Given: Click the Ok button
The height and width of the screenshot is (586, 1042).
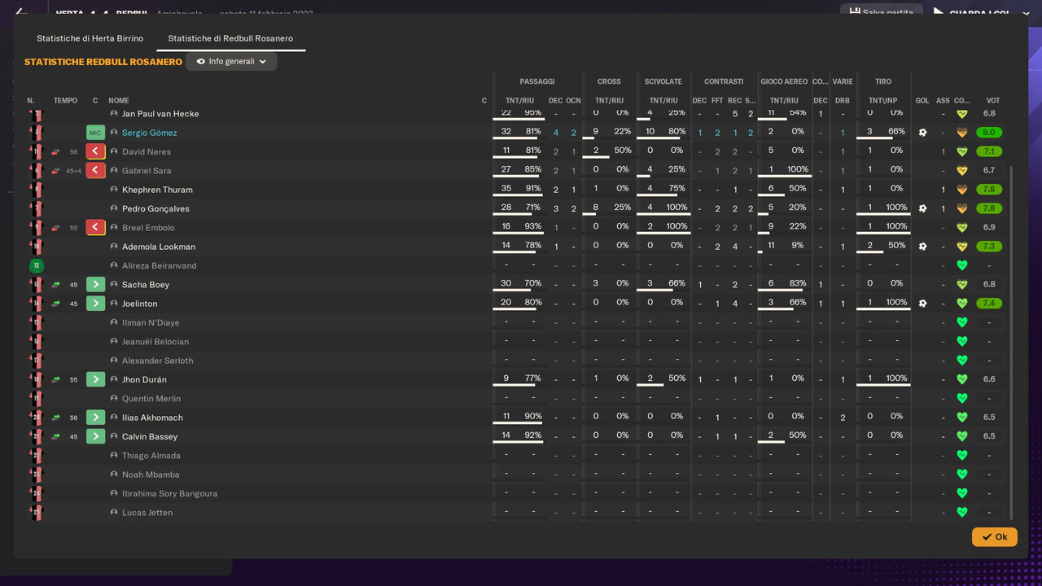Looking at the screenshot, I should click(x=994, y=536).
